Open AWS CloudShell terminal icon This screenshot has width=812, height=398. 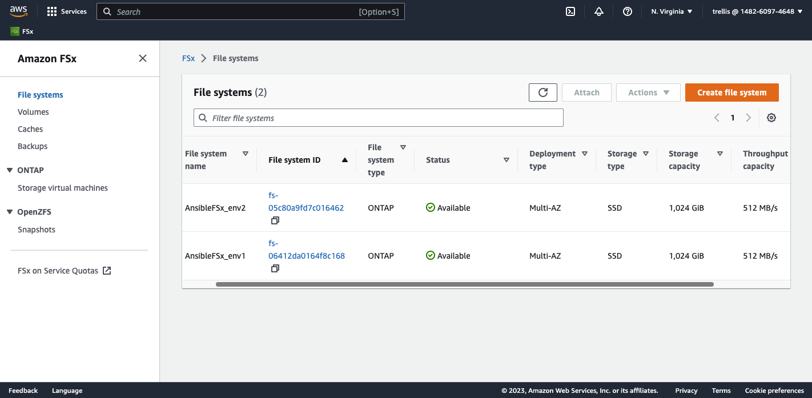click(x=570, y=11)
